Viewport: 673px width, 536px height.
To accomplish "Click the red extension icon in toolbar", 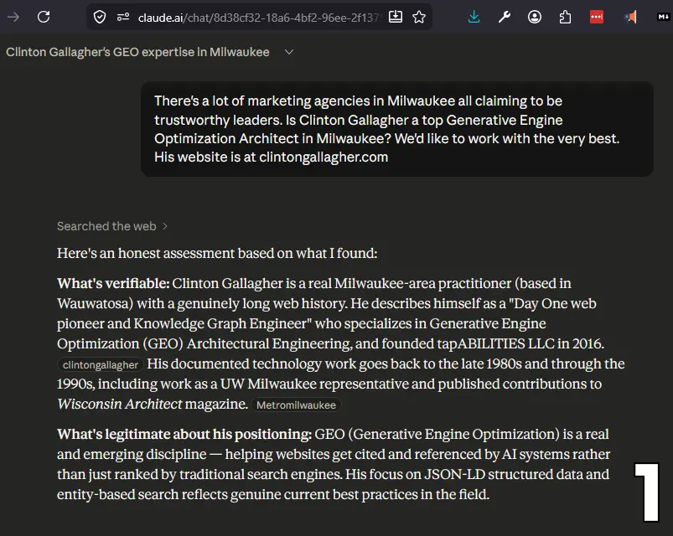I will tap(597, 17).
